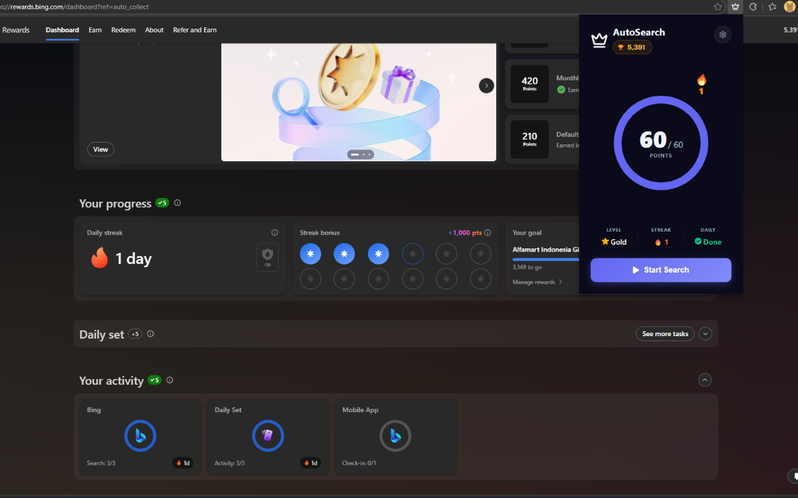Open the cat profile avatar
Image resolution: width=798 pixels, height=498 pixels.
pos(791,7)
